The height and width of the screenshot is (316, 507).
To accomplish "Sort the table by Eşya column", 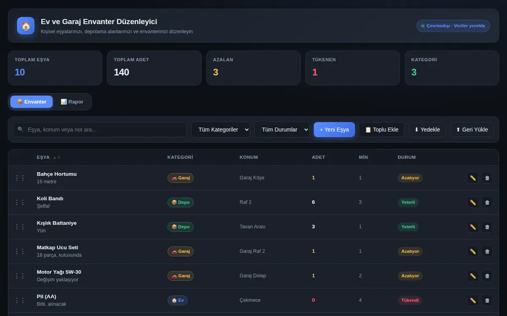I will [48, 157].
